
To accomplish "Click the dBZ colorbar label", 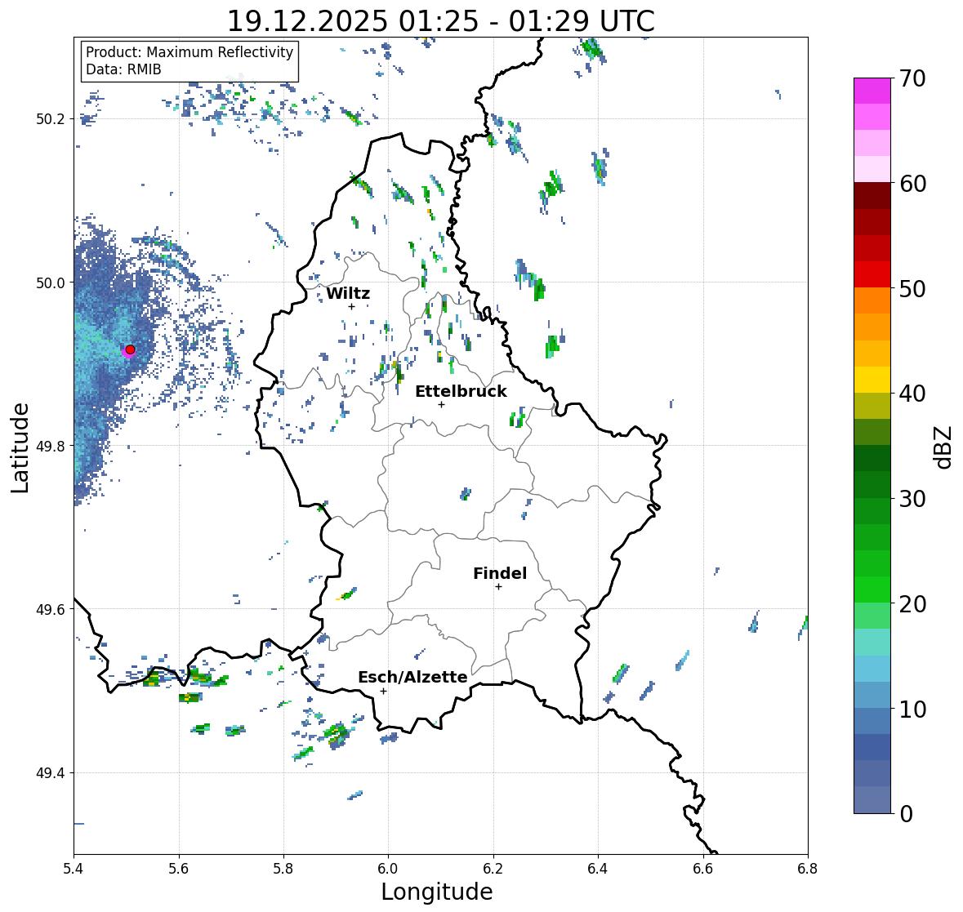I will tap(944, 447).
